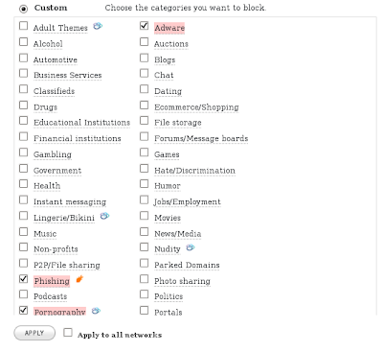The height and width of the screenshot is (352, 383).
Task: Block the Dating category
Action: coord(145,89)
